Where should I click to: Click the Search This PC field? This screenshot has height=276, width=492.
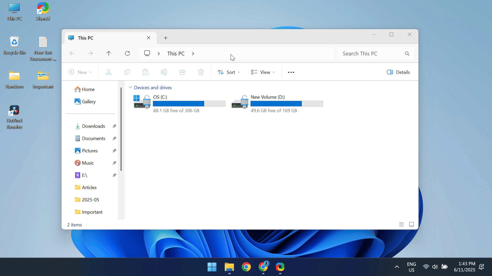(x=375, y=54)
